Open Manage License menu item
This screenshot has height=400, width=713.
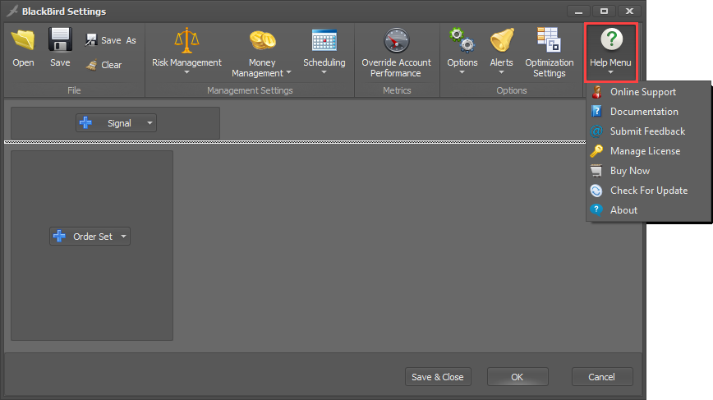[648, 151]
